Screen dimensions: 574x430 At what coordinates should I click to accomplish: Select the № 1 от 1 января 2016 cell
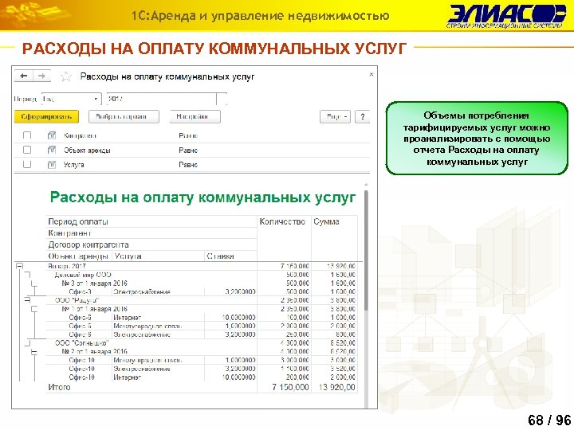tap(94, 309)
